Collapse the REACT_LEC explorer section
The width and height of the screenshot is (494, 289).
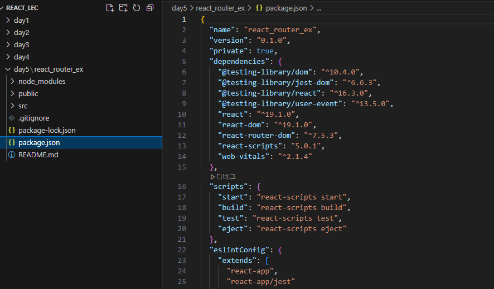point(2,8)
